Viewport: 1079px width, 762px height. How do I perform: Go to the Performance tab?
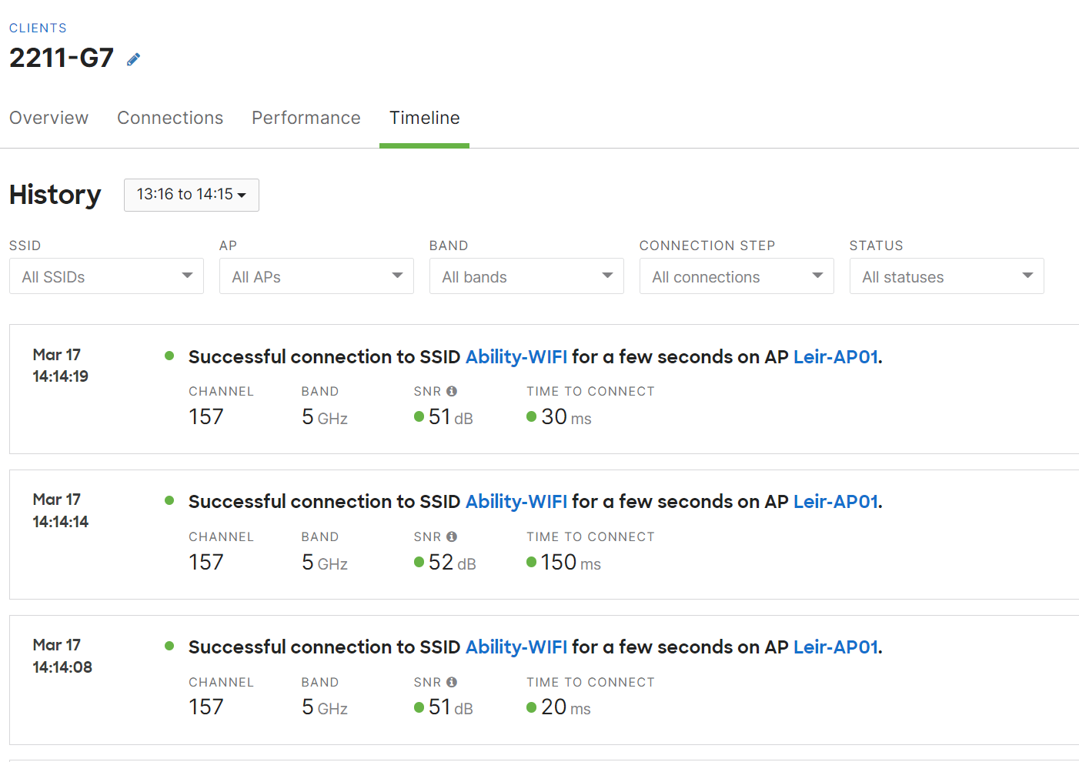pos(306,118)
